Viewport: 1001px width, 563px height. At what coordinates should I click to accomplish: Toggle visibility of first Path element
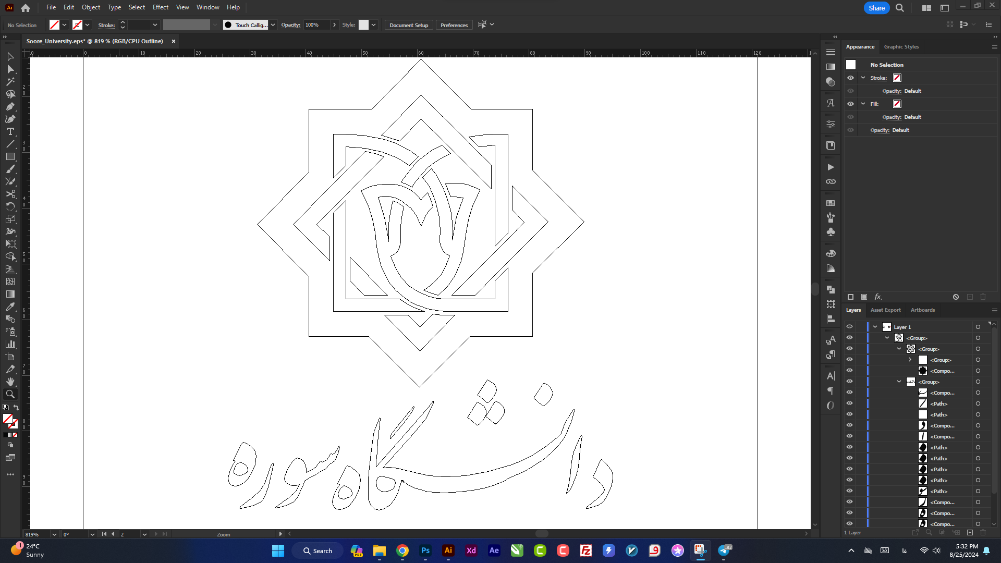[x=849, y=403]
